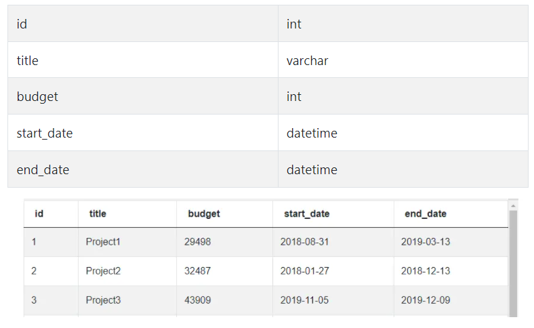Click budget value 29498

coord(197,242)
